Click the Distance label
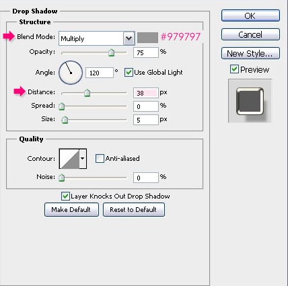The image size is (288, 286). pyautogui.click(x=41, y=92)
